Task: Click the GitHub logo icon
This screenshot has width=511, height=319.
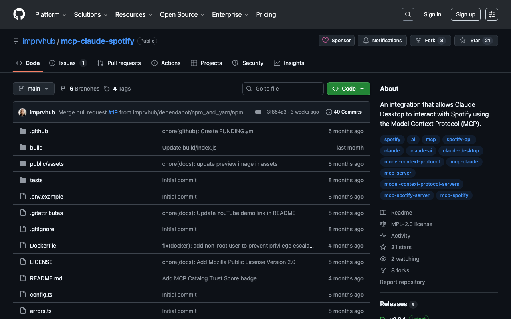Action: 19,14
